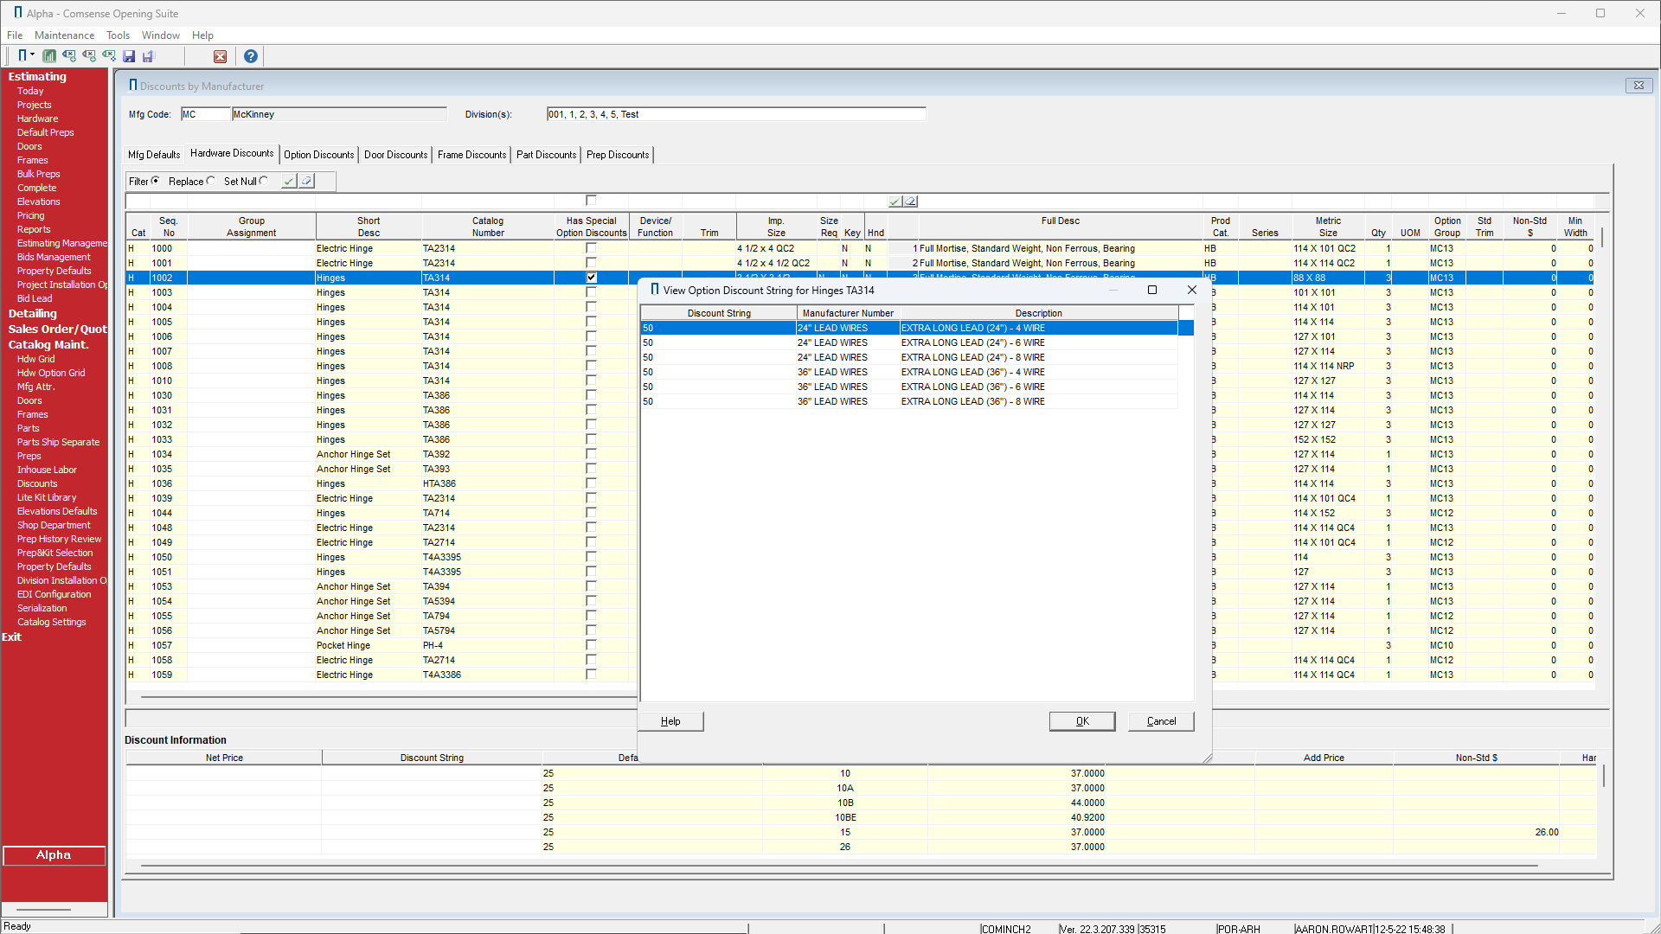Click the red X close icon in toolbar

coord(220,56)
